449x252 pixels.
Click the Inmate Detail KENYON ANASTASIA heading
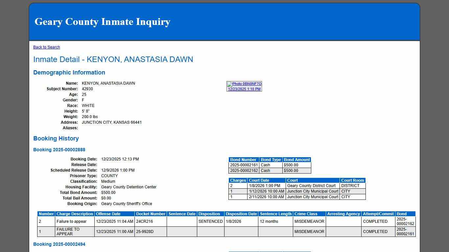(x=113, y=59)
